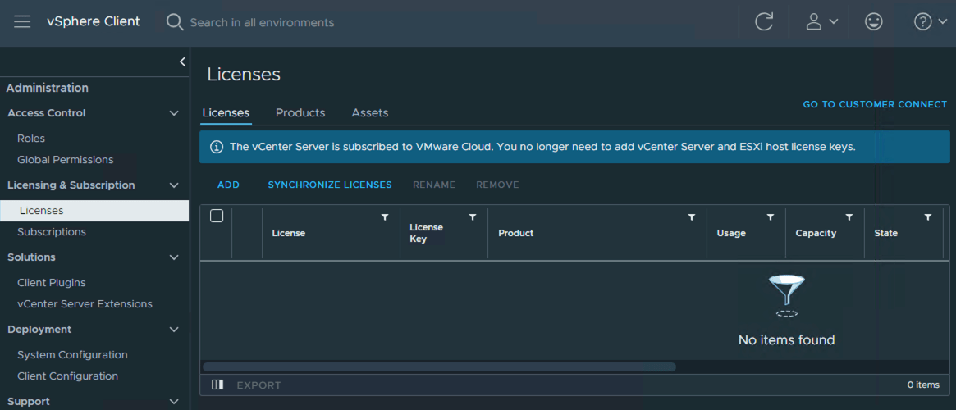The width and height of the screenshot is (956, 410).
Task: Click the RENAME button
Action: tap(434, 184)
